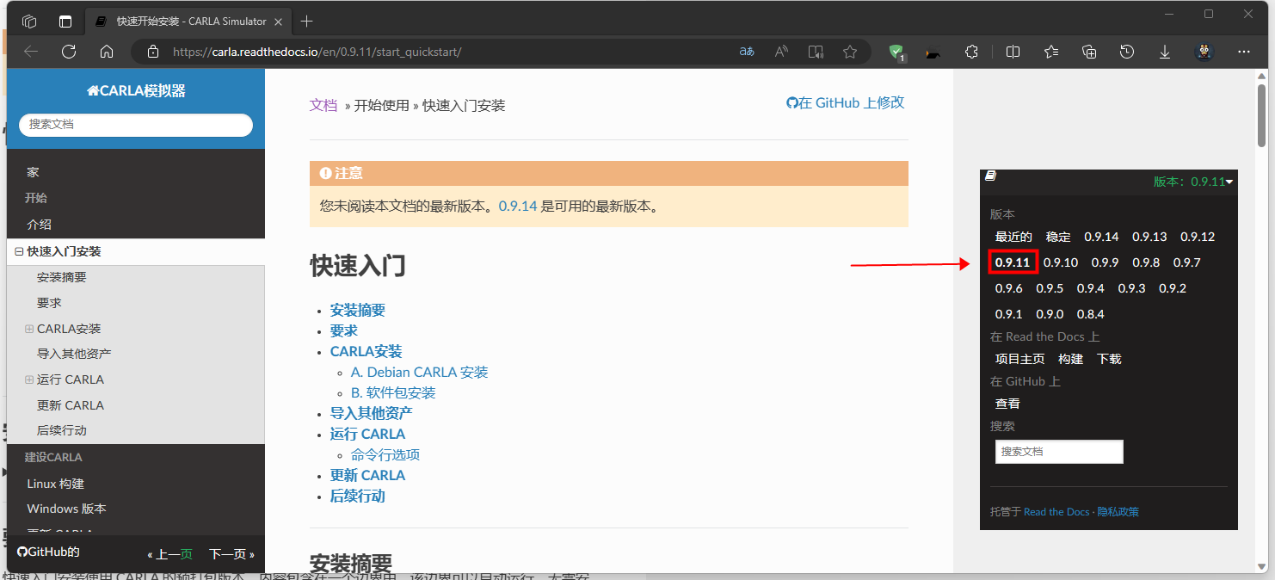Open the browser settings ellipsis menu
Image resolution: width=1275 pixels, height=580 pixels.
(x=1244, y=52)
